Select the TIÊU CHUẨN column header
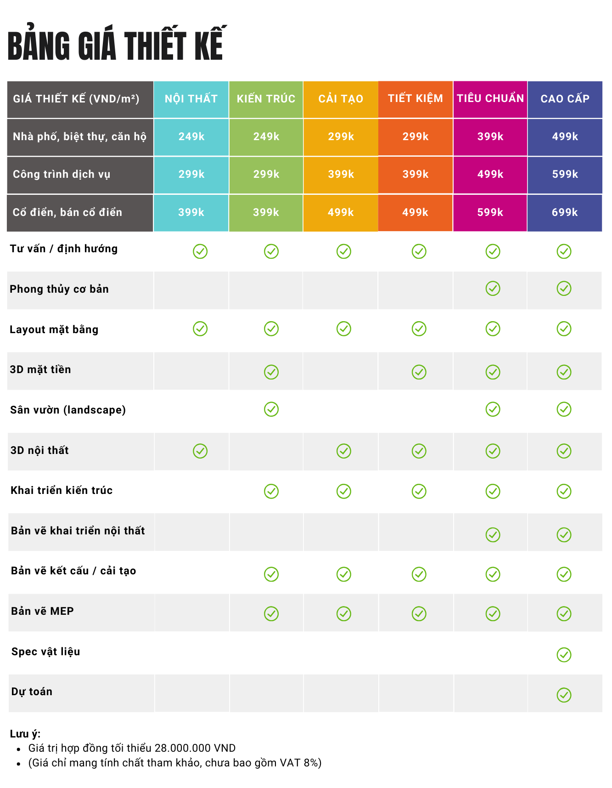Image resolution: width=612 pixels, height=788 pixels. click(x=490, y=99)
